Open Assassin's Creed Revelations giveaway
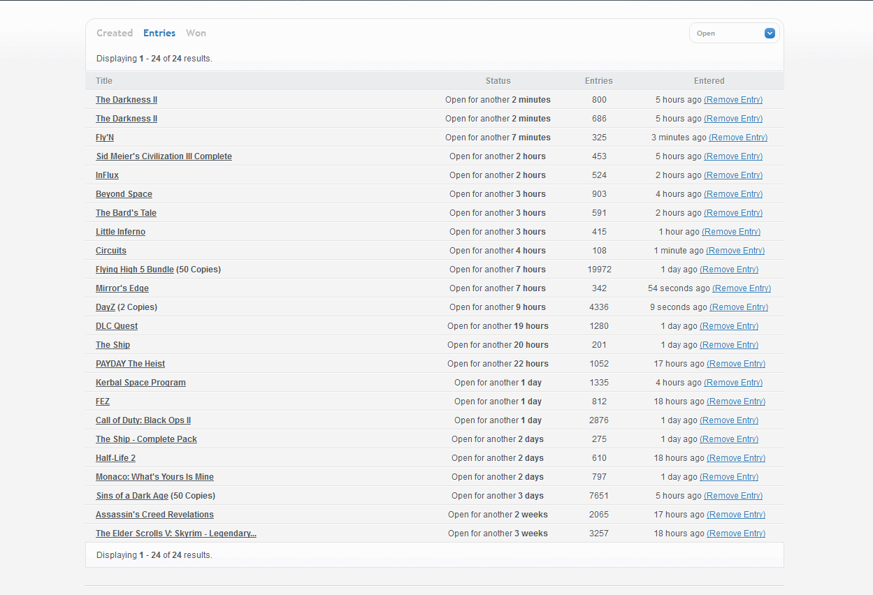The image size is (873, 595). [154, 515]
